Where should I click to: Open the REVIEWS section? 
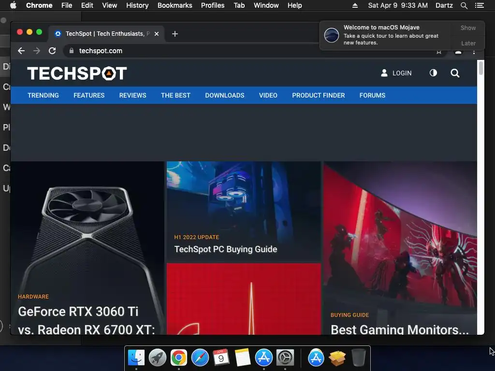132,95
